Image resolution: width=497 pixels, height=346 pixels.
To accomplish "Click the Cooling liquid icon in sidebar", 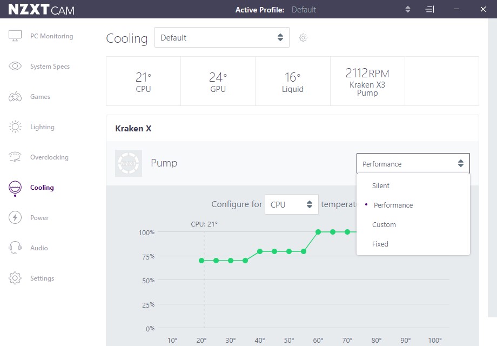I will (x=15, y=188).
